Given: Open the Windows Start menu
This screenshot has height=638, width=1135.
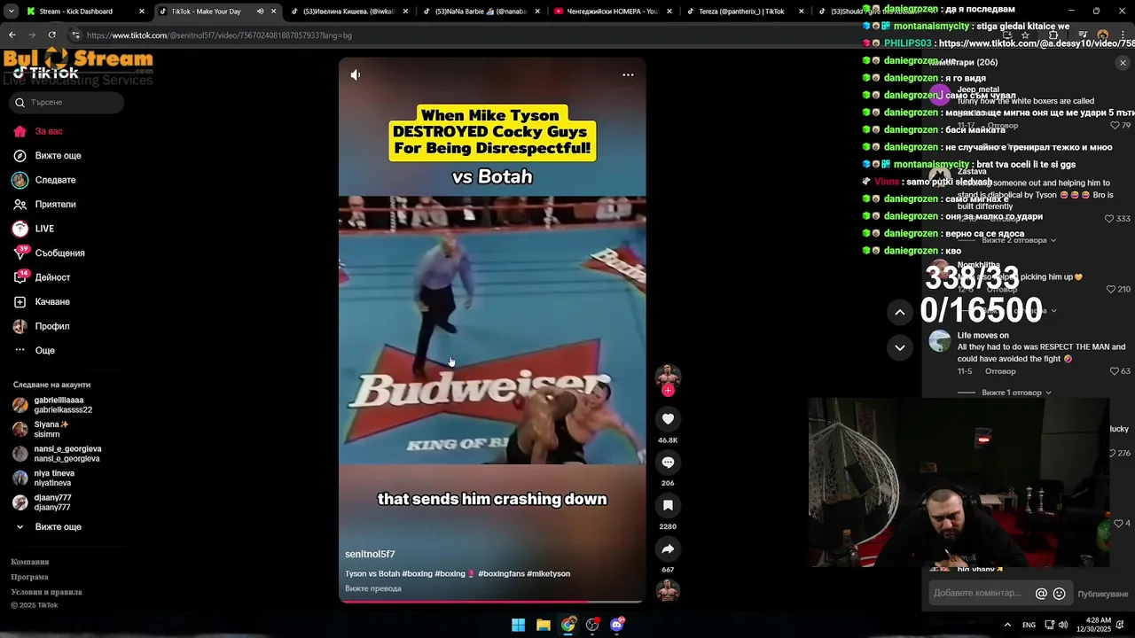Looking at the screenshot, I should click(518, 625).
